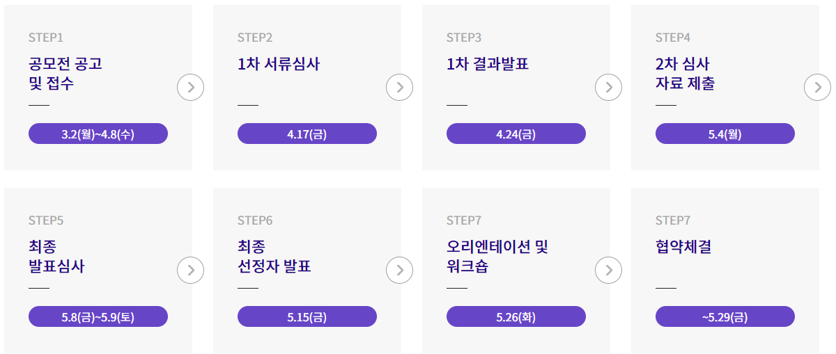Click the 5.26(화) date badge

[x=516, y=316]
